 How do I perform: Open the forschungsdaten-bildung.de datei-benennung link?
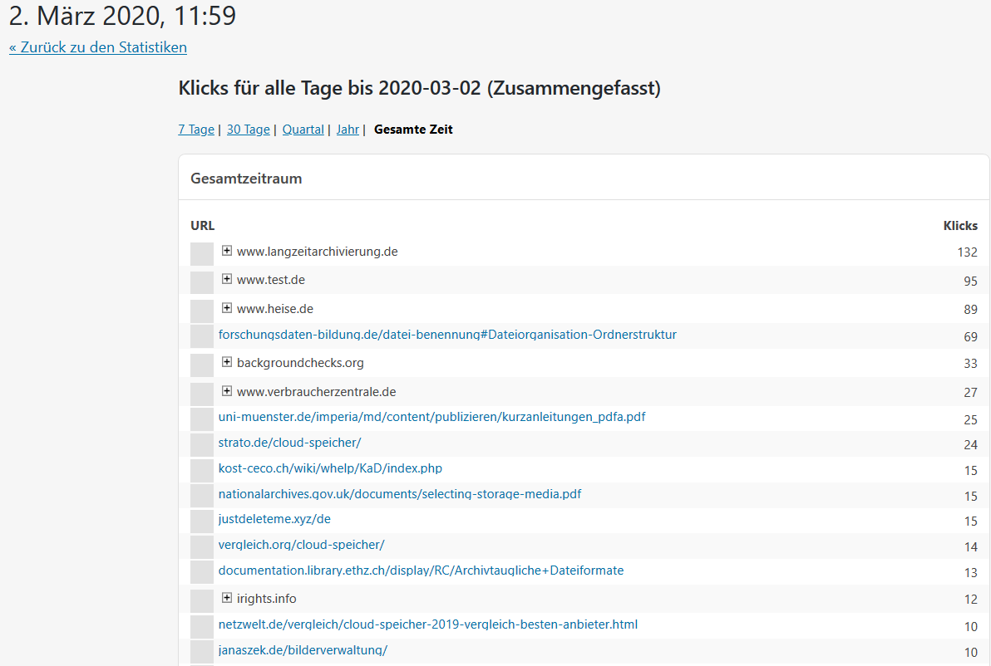click(x=447, y=335)
